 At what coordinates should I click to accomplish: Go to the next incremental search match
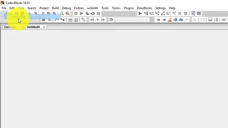[164, 20]
